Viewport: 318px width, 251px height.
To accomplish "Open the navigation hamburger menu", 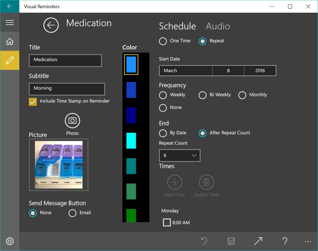I will point(10,22).
